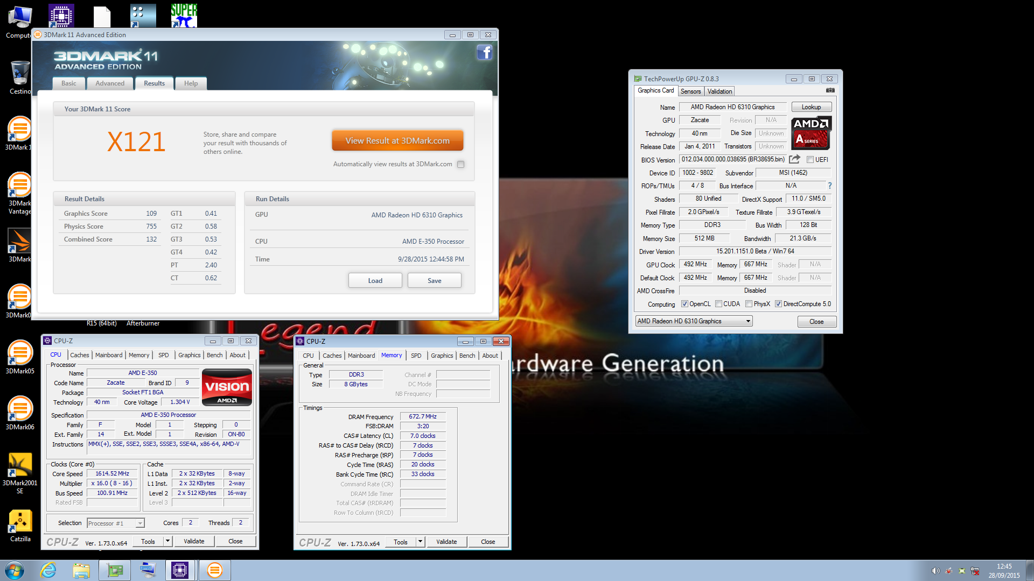Open the Super Pi desktop shortcut
Screen dimensions: 1034x581
point(184,15)
